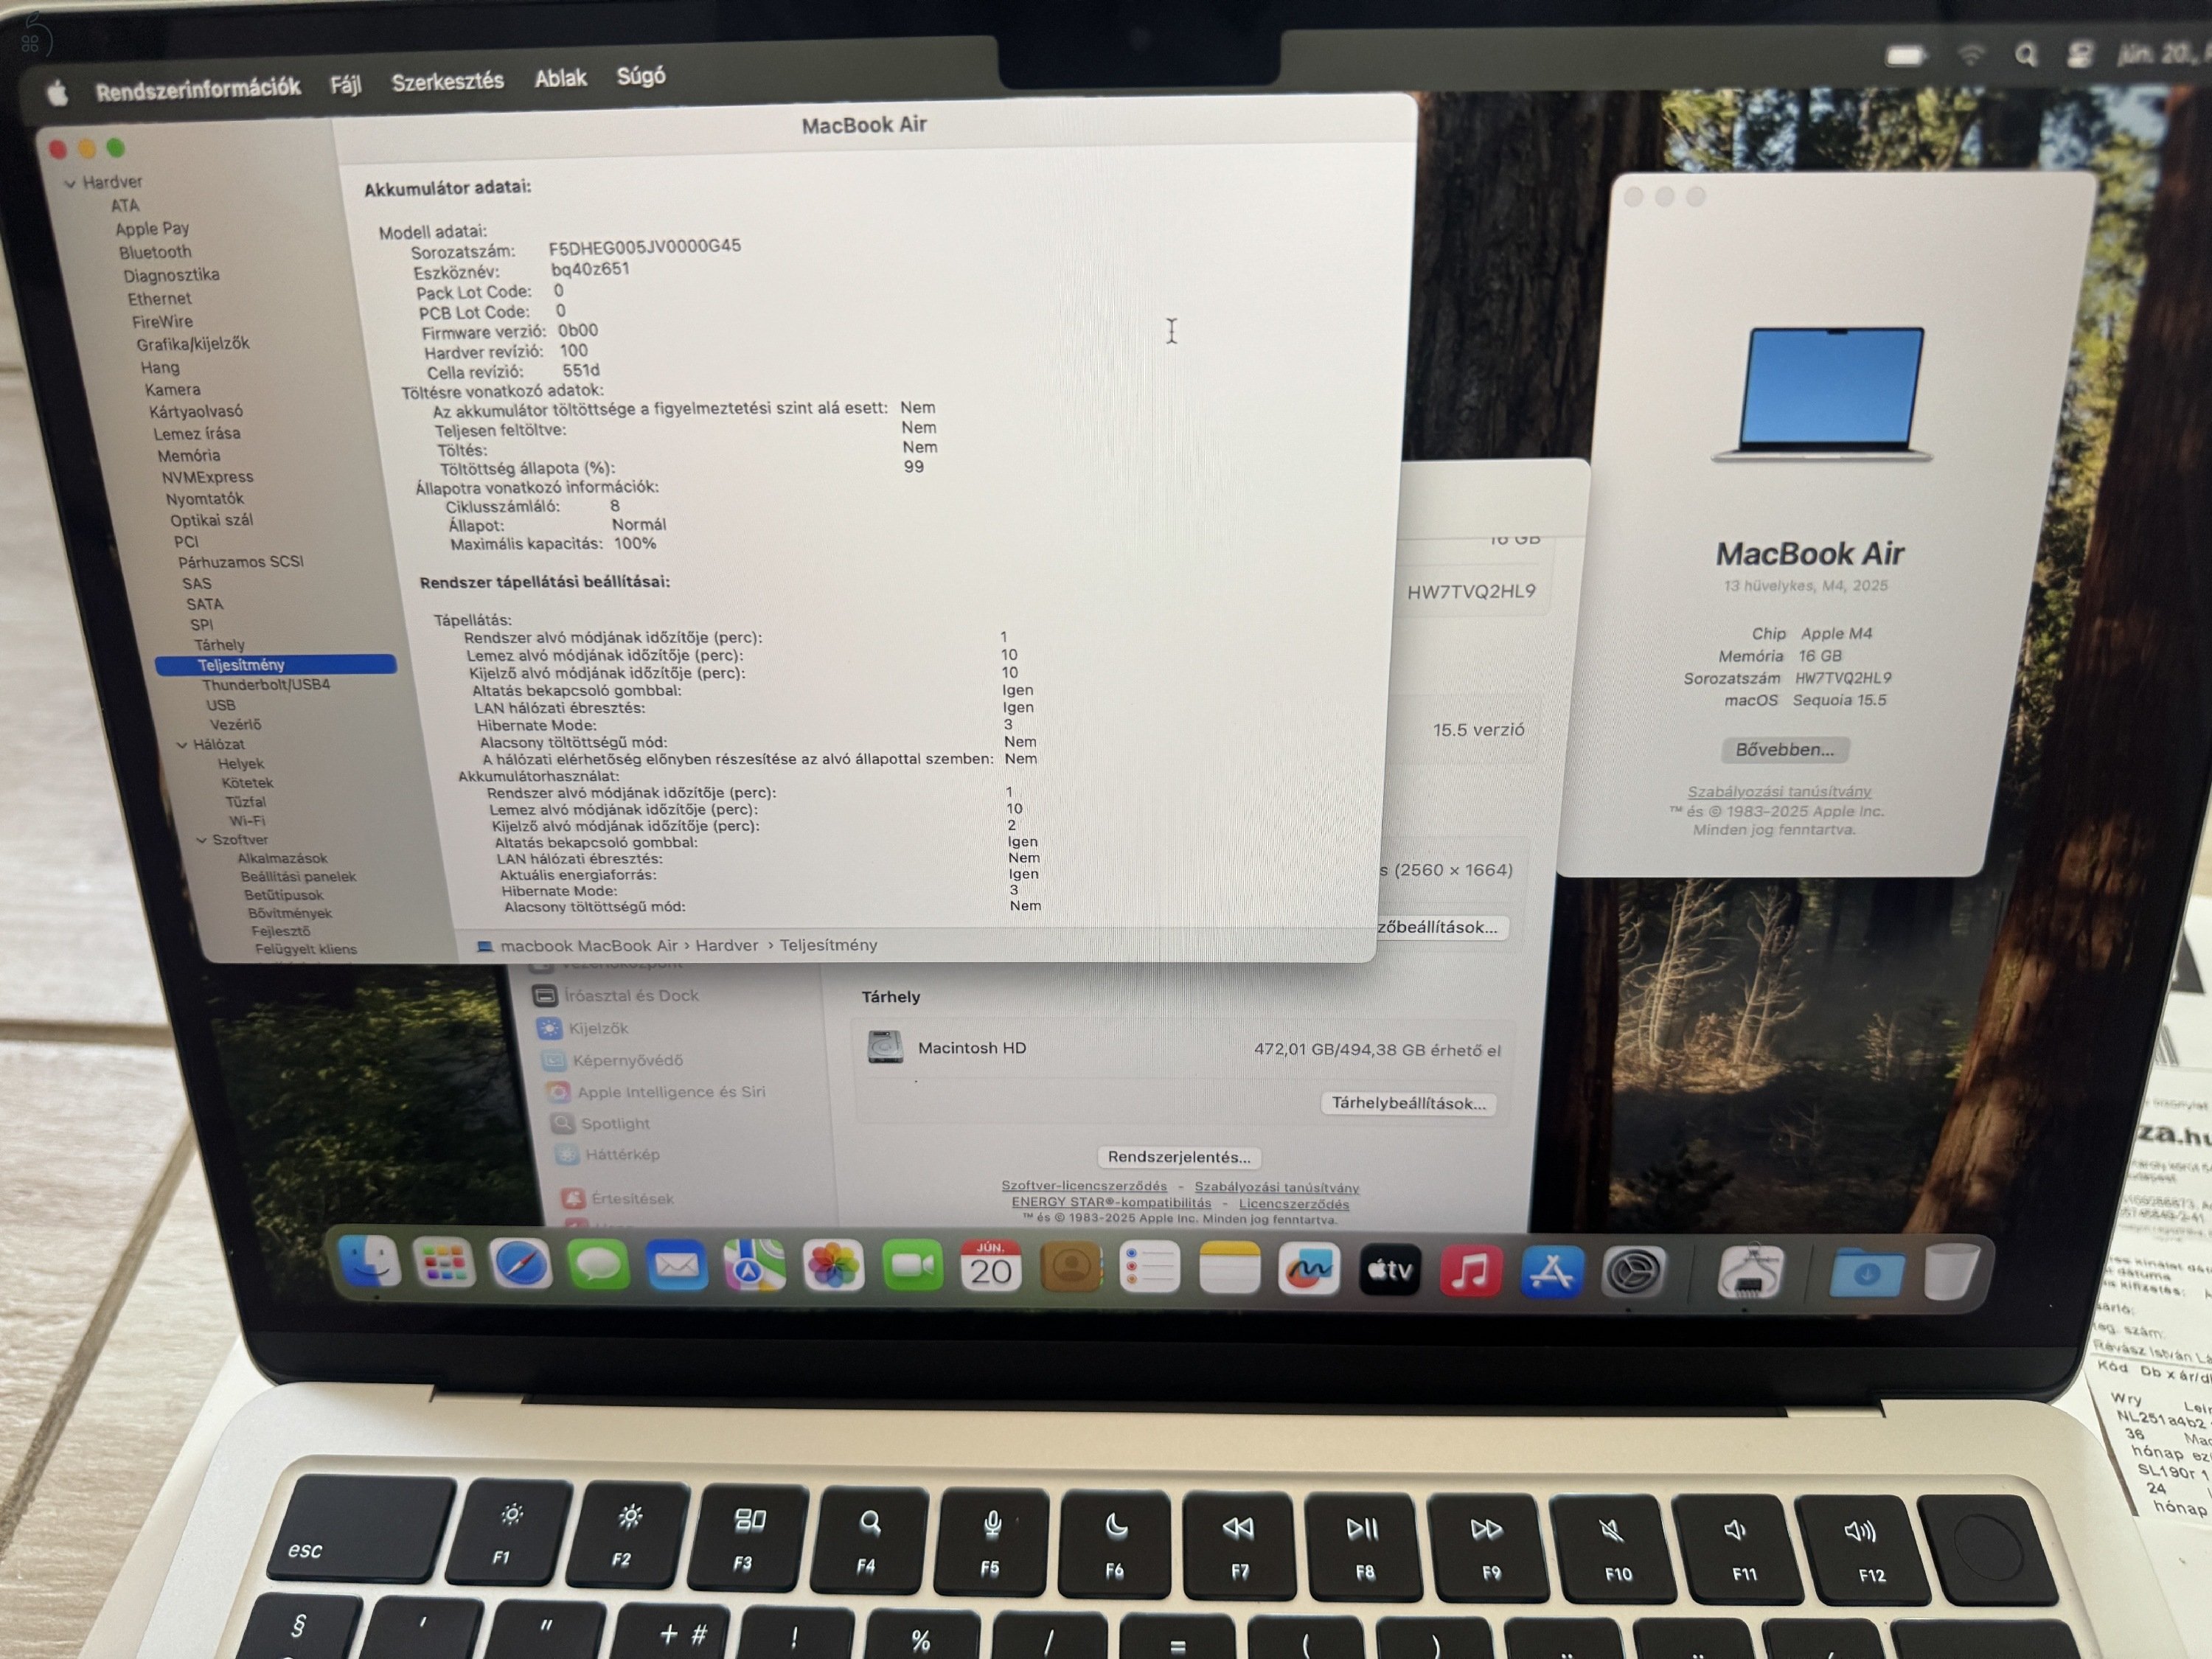Open Trash in the Dock

(1950, 1272)
